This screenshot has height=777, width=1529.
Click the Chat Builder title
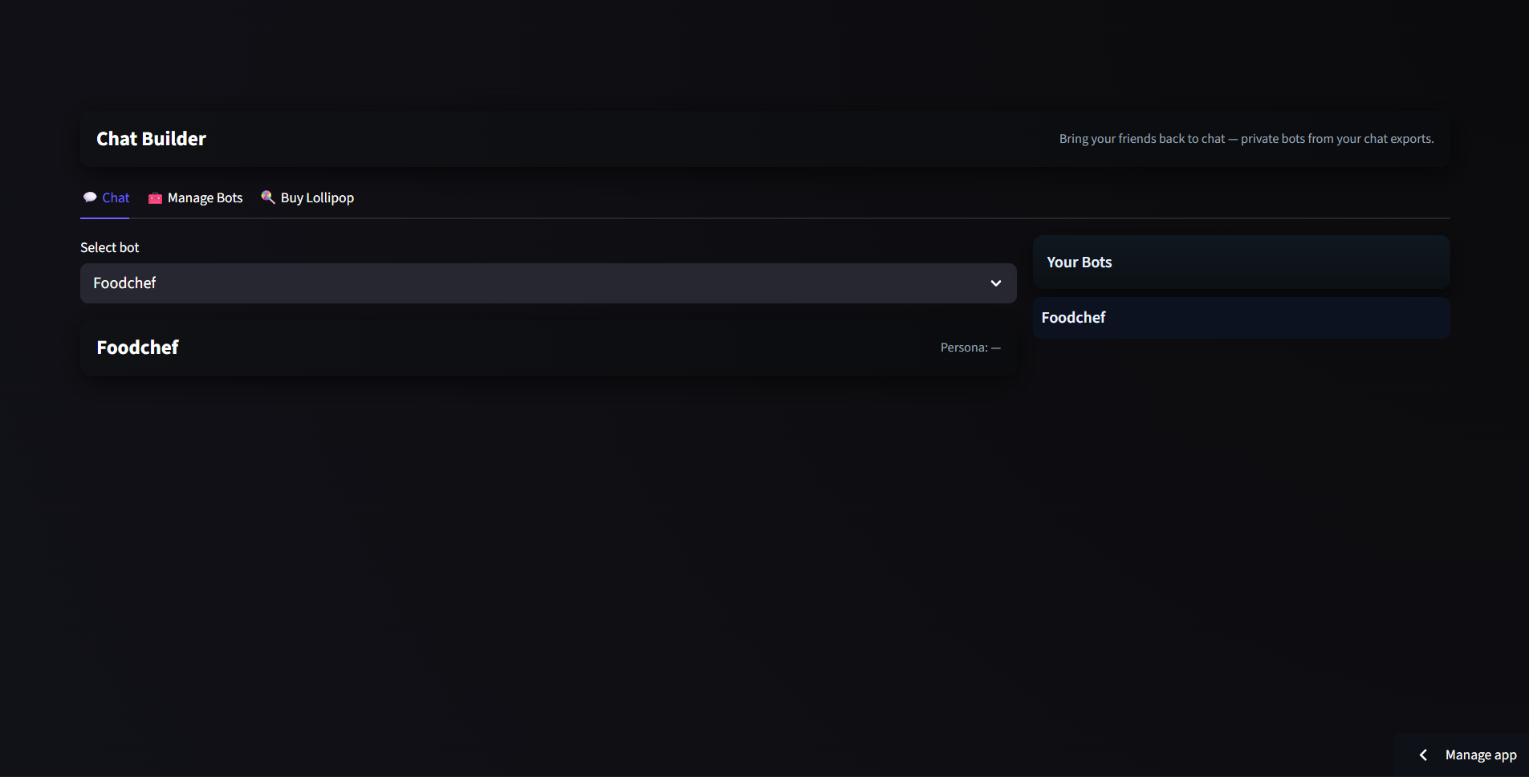click(151, 139)
